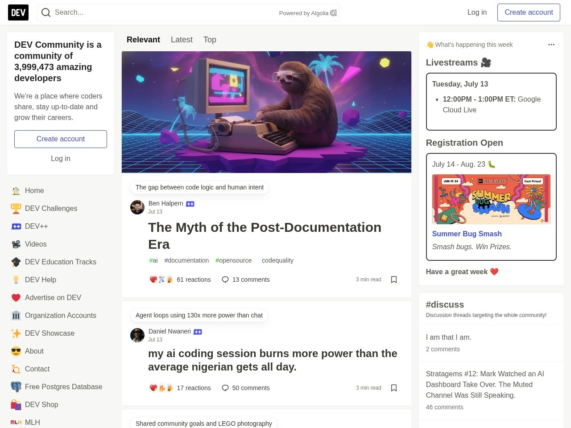Click the DEV Help lightbulb icon
Screen dimensions: 571x428
coord(16,280)
